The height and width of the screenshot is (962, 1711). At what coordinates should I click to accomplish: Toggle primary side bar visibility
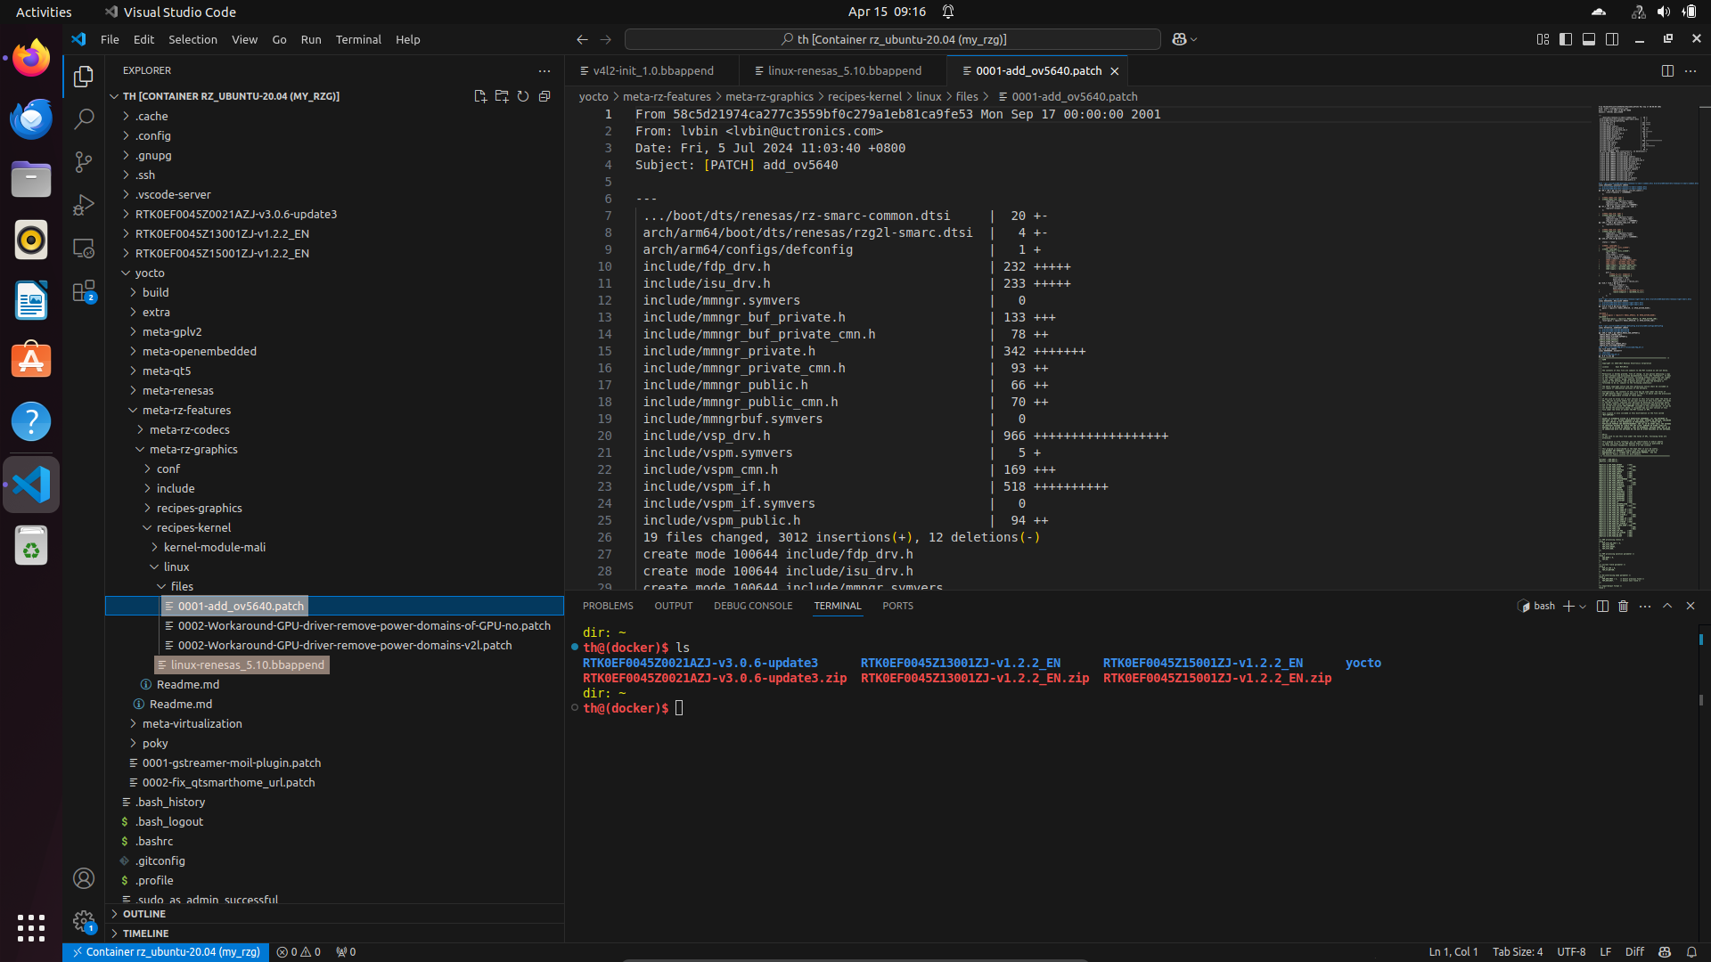(x=1566, y=39)
